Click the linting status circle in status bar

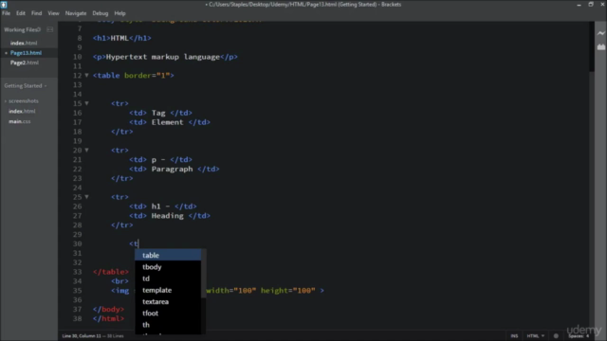click(556, 336)
